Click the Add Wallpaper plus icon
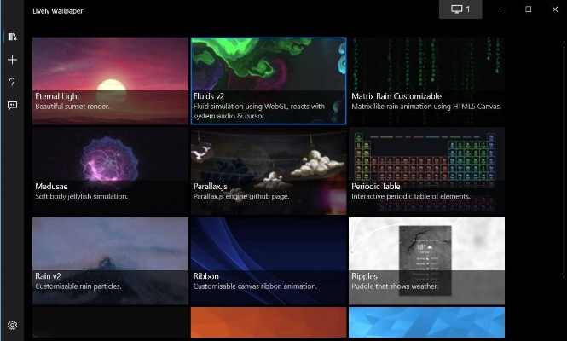This screenshot has width=567, height=341. (12, 60)
